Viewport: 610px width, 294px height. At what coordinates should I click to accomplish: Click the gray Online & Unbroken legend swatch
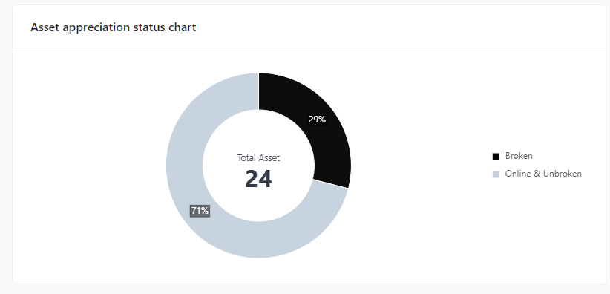point(496,174)
